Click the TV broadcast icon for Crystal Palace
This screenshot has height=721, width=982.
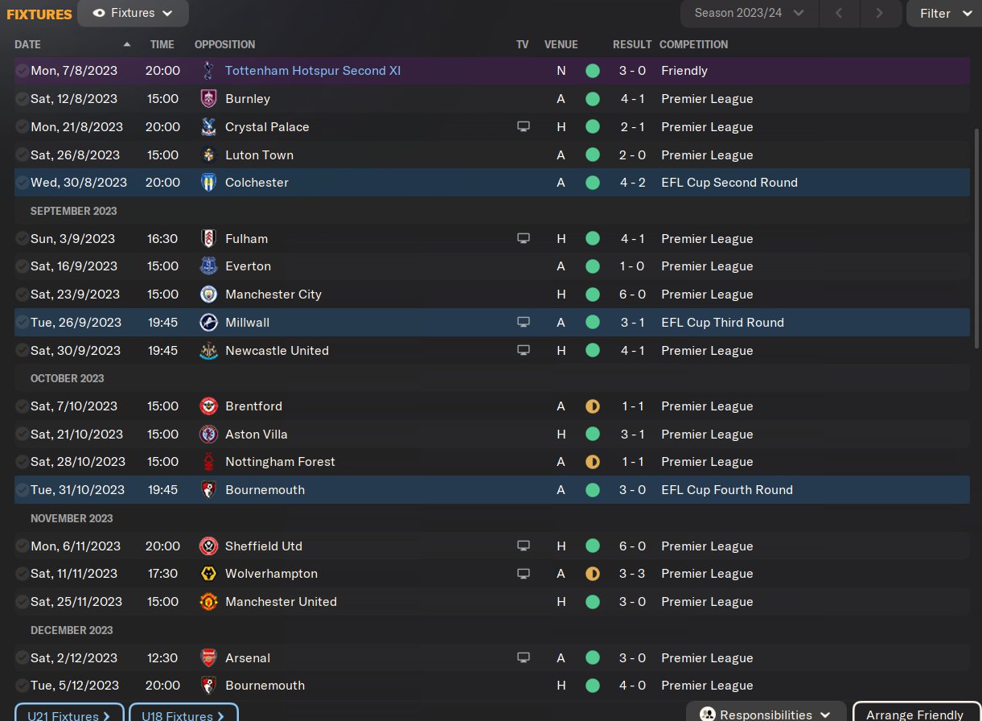pyautogui.click(x=524, y=127)
